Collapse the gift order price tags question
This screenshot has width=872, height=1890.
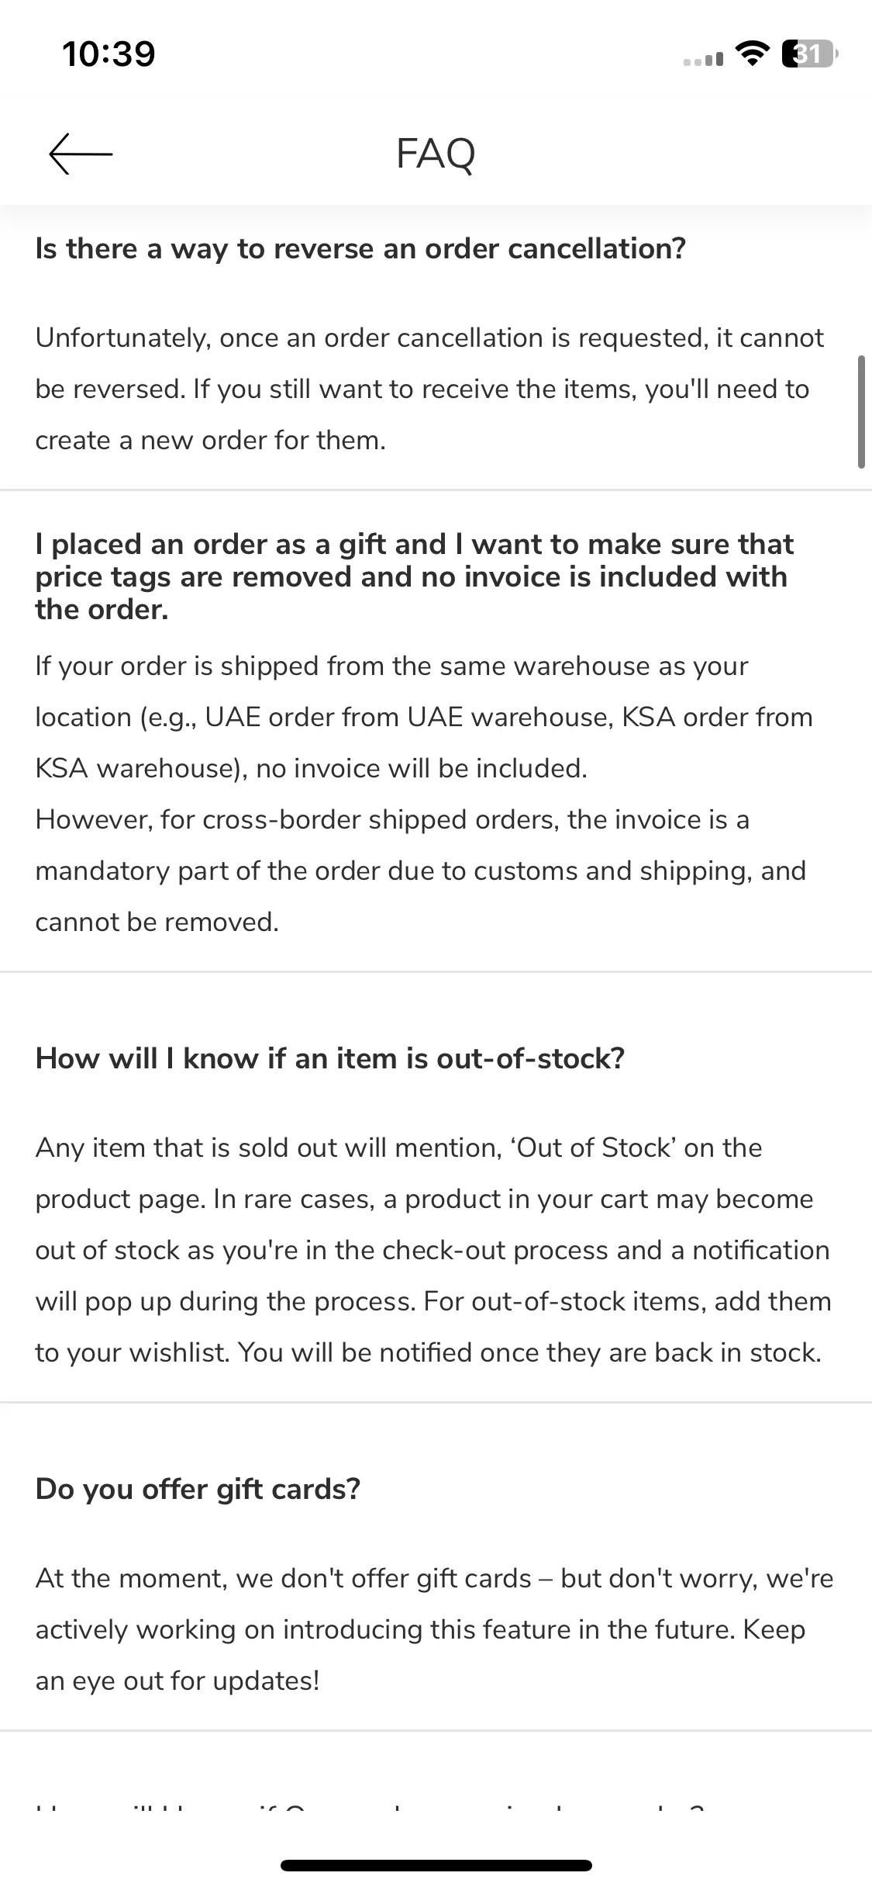point(415,576)
